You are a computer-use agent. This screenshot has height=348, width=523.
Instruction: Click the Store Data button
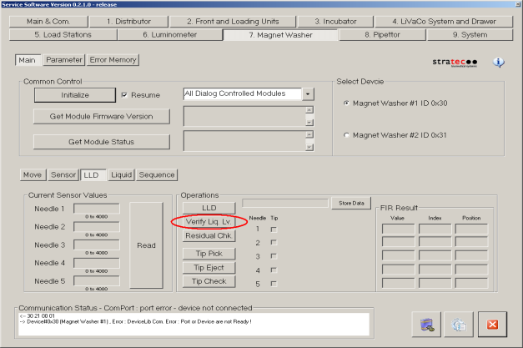click(350, 202)
